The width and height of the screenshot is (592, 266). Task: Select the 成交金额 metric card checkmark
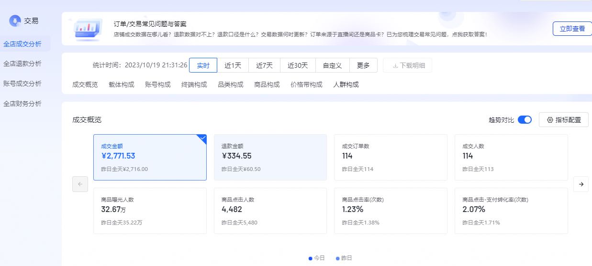[x=202, y=138]
